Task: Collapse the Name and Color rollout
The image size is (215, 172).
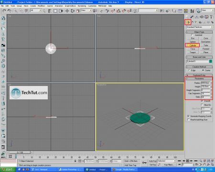Action: coord(199,57)
